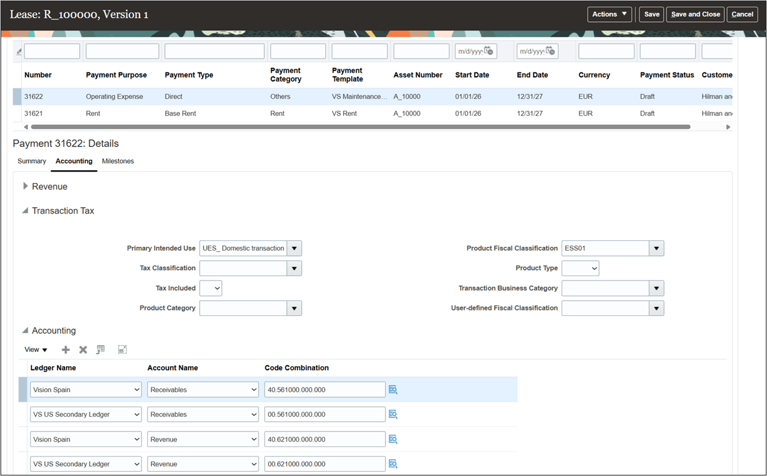Screen dimensions: 767x476
Task: Open the Primary Intended Use dropdown
Action: tap(294, 248)
